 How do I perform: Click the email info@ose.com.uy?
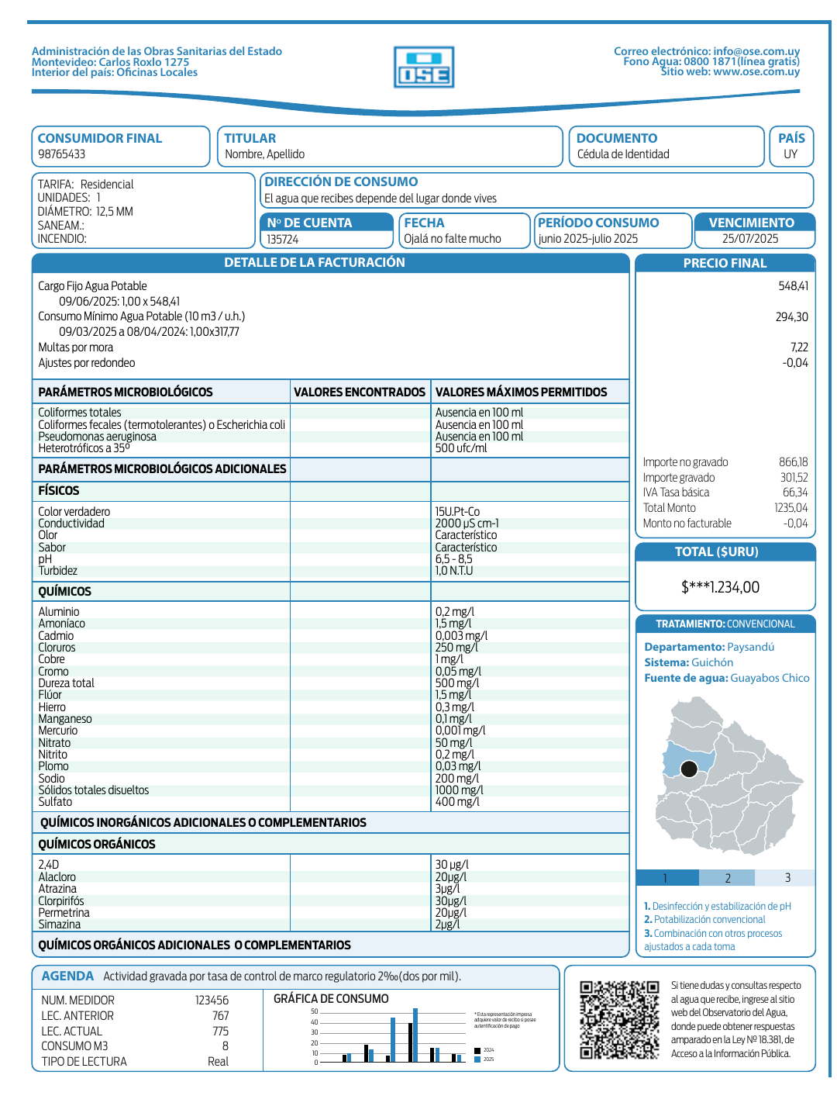point(756,51)
